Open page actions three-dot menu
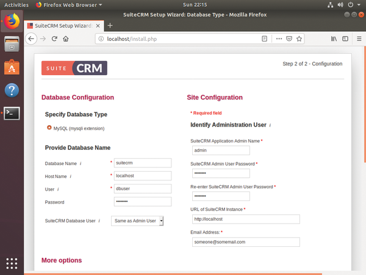Image resolution: width=366 pixels, height=275 pixels. (x=279, y=39)
